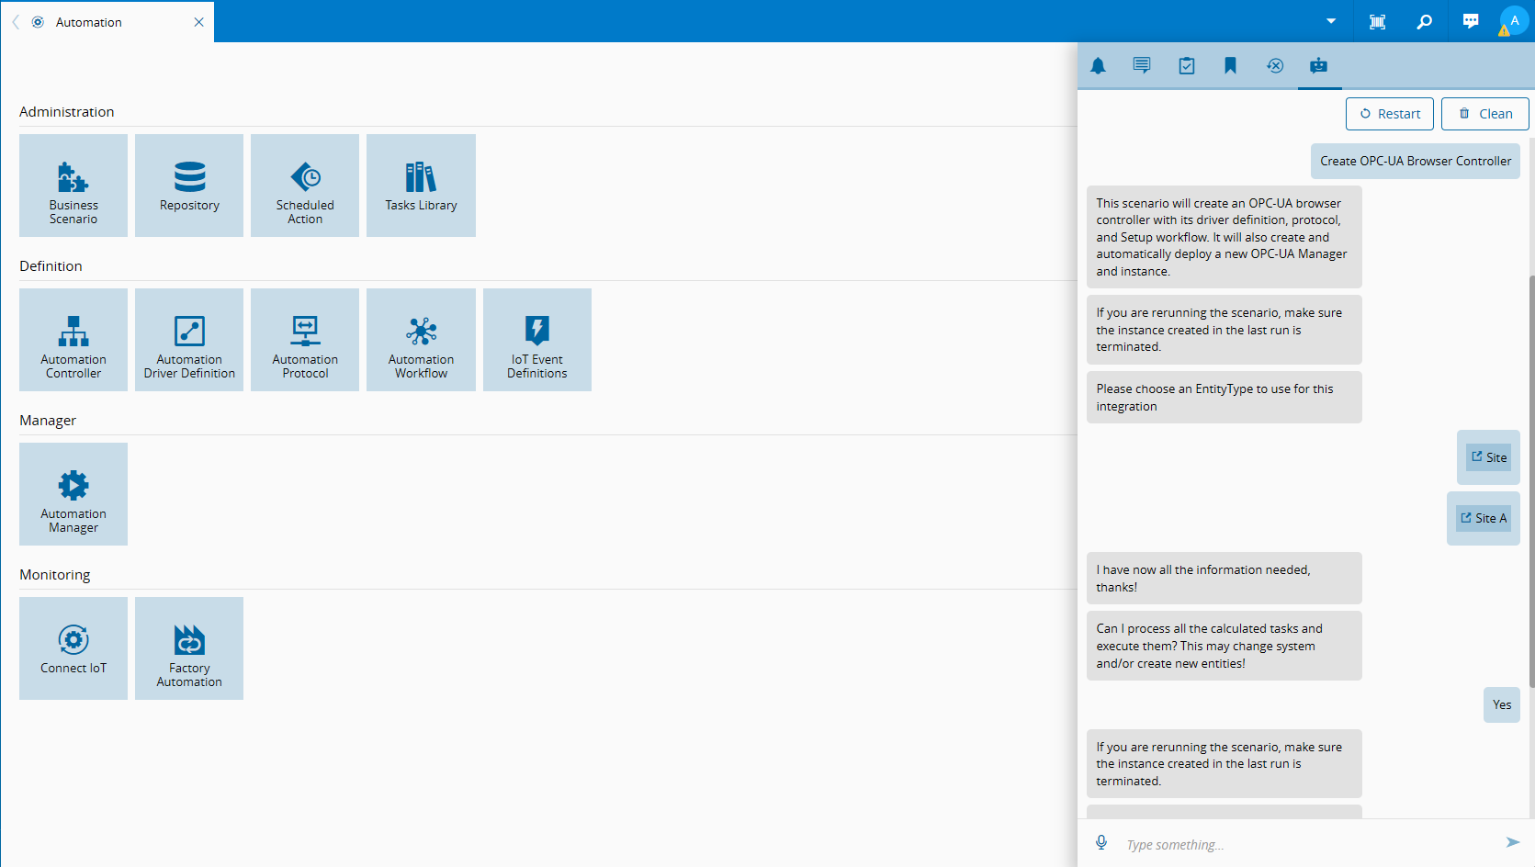Image resolution: width=1535 pixels, height=867 pixels.
Task: Click the Definition section heading
Action: coord(51,266)
